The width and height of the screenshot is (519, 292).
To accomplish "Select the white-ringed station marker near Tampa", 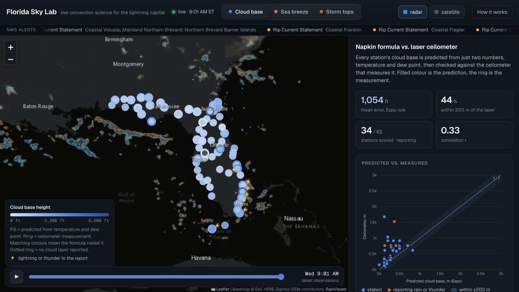I will [x=205, y=153].
